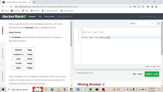Open the share page icon in address bar

click(139, 7)
